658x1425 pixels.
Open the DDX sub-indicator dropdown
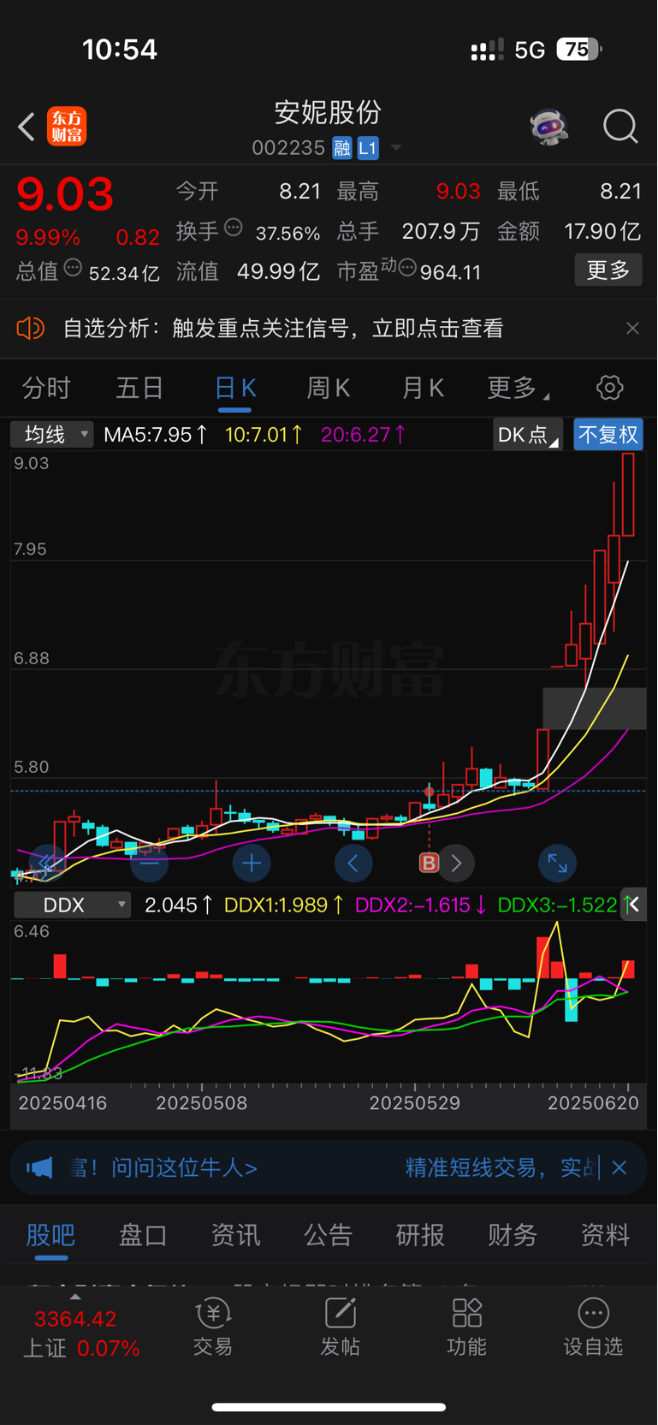coord(73,905)
